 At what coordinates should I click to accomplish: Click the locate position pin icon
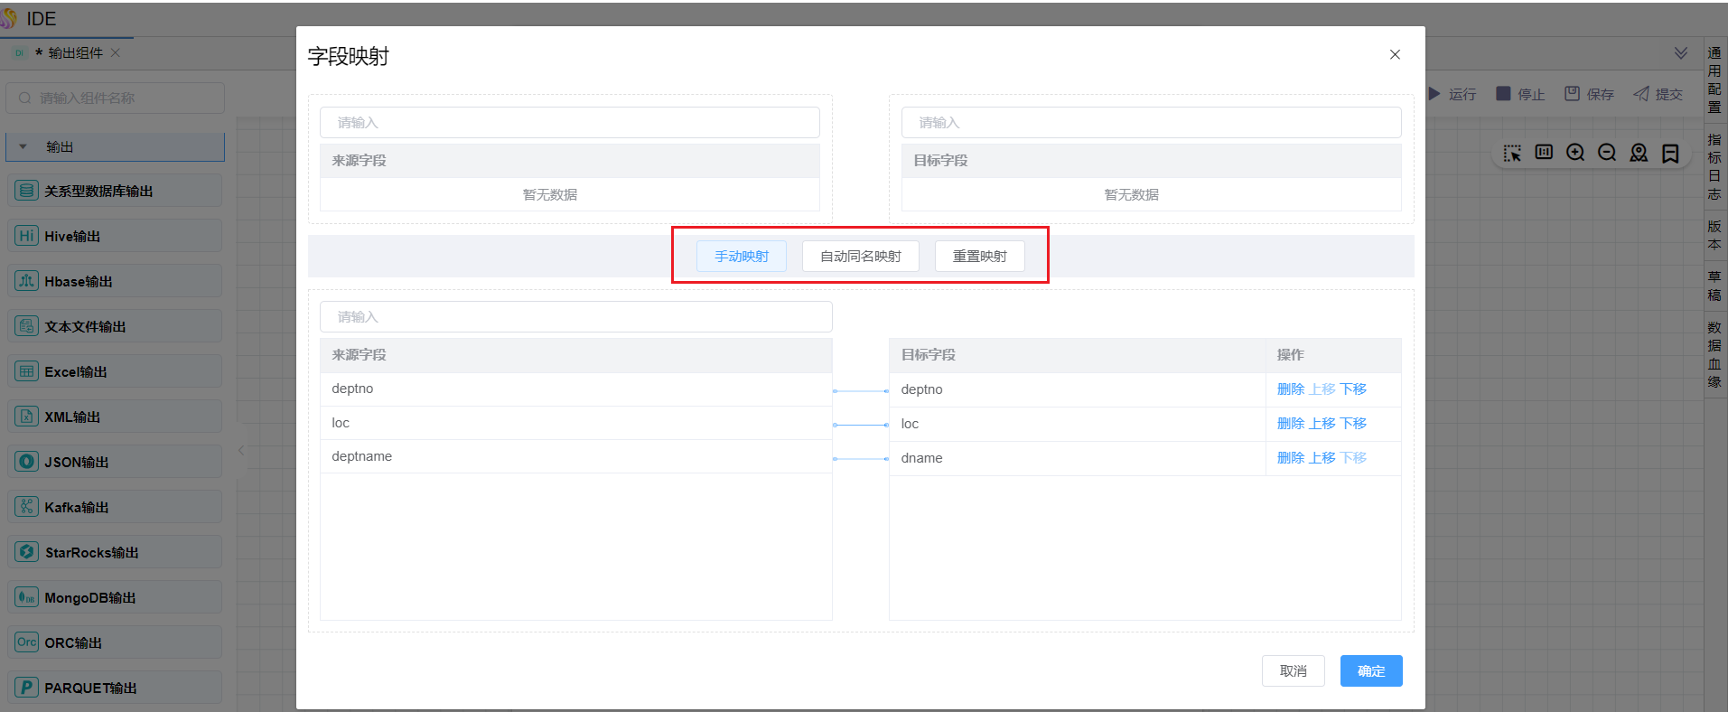click(x=1639, y=153)
